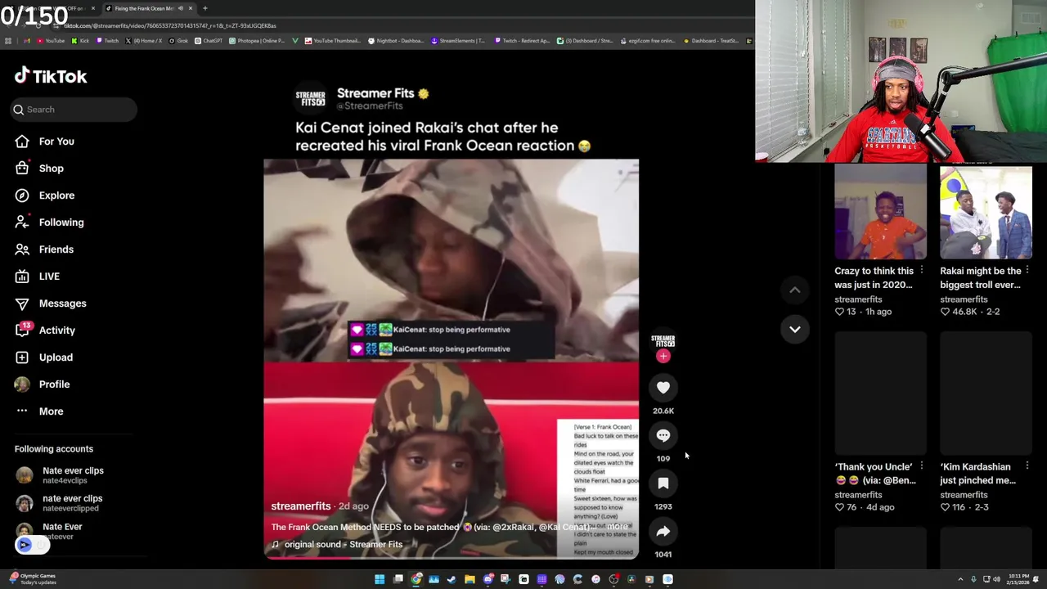The height and width of the screenshot is (589, 1047).
Task: Click the main video player
Action: pos(451,359)
